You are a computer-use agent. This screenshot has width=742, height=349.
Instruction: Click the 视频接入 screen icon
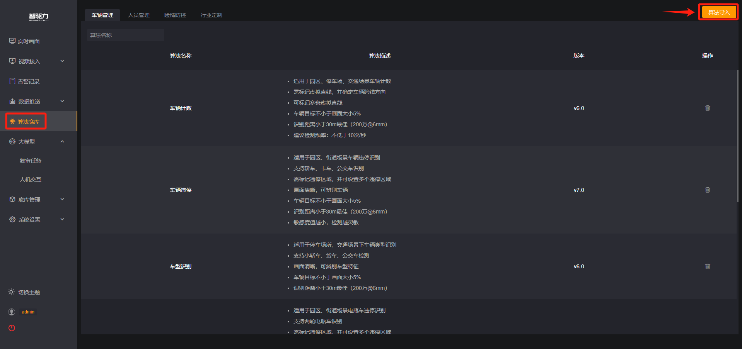12,61
